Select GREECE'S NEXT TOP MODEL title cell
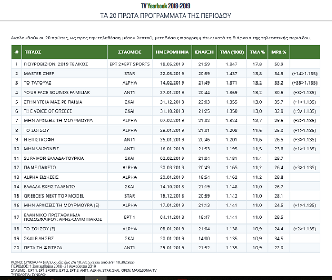 point(64,196)
